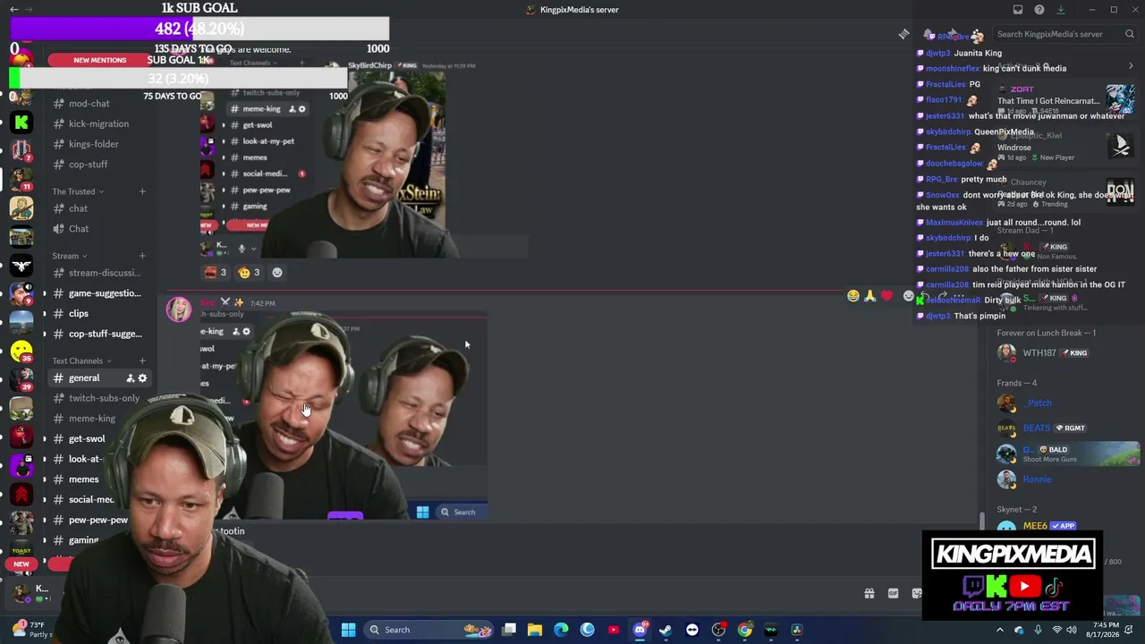Open the memes channel
Screen dimensions: 1145x644
83,479
